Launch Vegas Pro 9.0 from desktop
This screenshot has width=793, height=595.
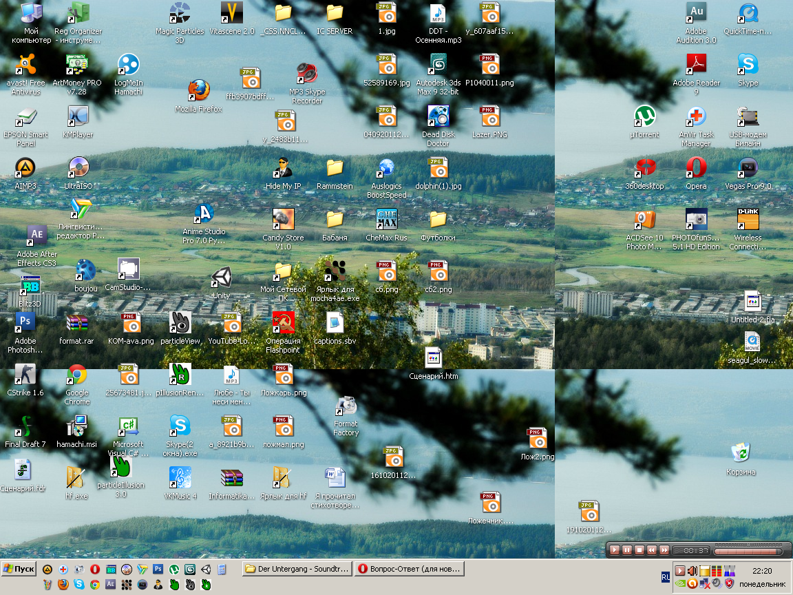tap(748, 168)
